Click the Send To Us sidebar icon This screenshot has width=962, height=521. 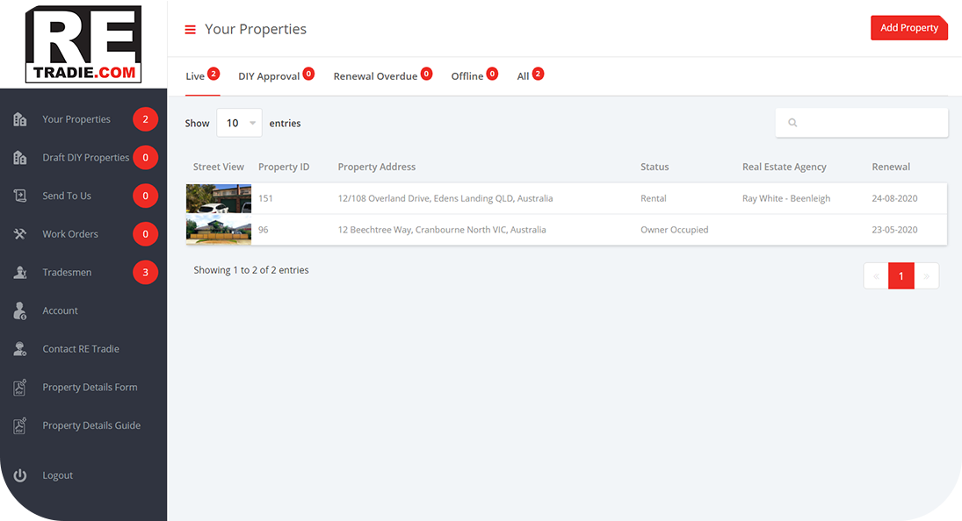pyautogui.click(x=20, y=196)
